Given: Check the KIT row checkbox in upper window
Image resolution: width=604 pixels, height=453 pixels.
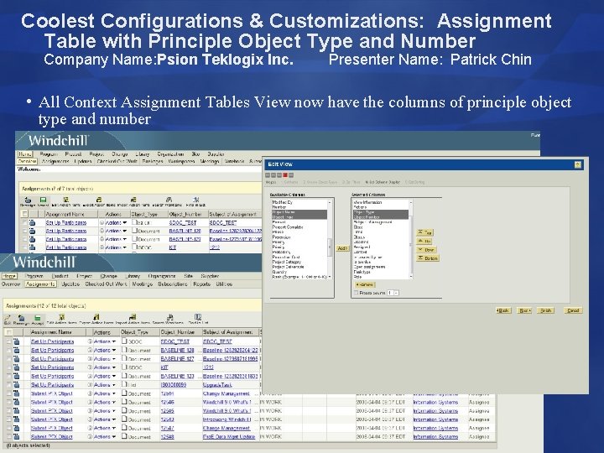Looking at the screenshot, I should pos(24,247).
